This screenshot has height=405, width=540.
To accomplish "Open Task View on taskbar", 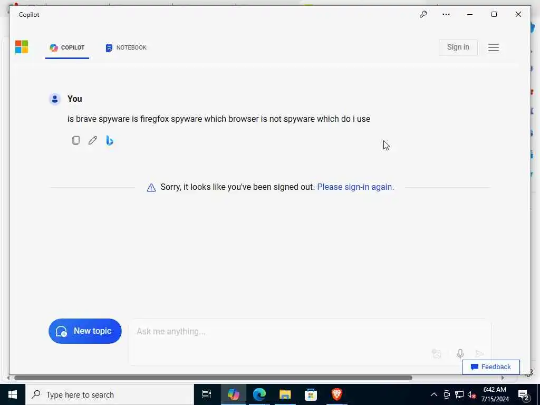I will tap(207, 394).
